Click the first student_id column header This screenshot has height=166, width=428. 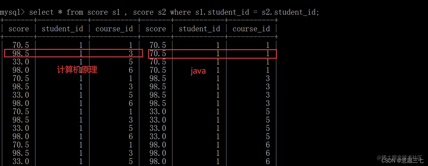pyautogui.click(x=62, y=29)
